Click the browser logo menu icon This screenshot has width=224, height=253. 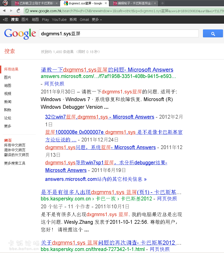(5, 3)
